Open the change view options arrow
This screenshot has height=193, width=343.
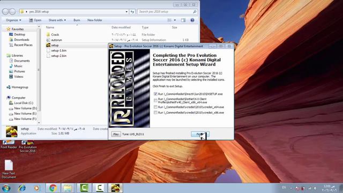click(175, 20)
